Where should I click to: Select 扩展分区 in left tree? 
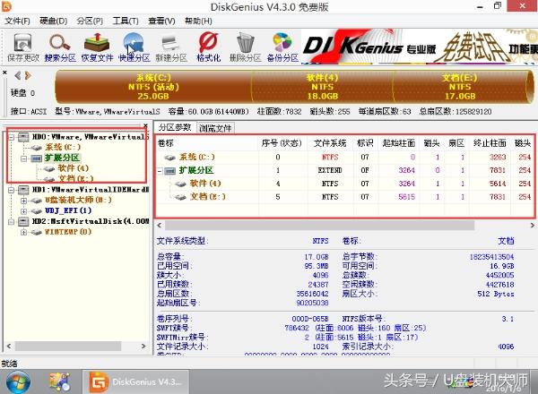coord(62,158)
